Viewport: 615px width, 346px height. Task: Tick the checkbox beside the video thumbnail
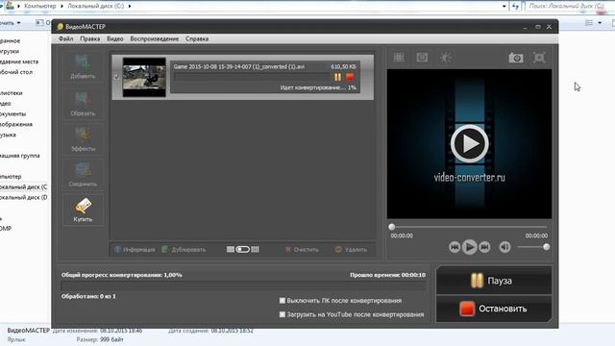tap(116, 77)
